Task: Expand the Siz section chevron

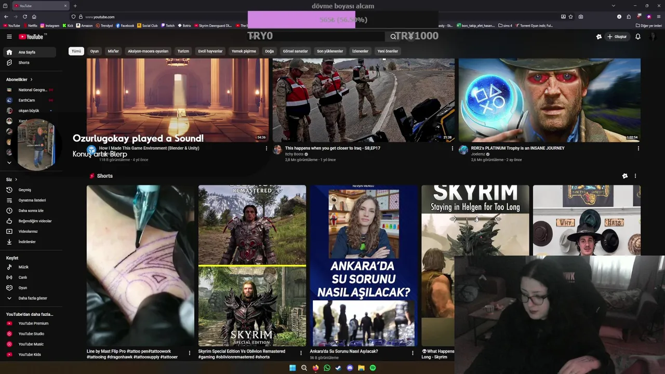Action: pyautogui.click(x=16, y=179)
